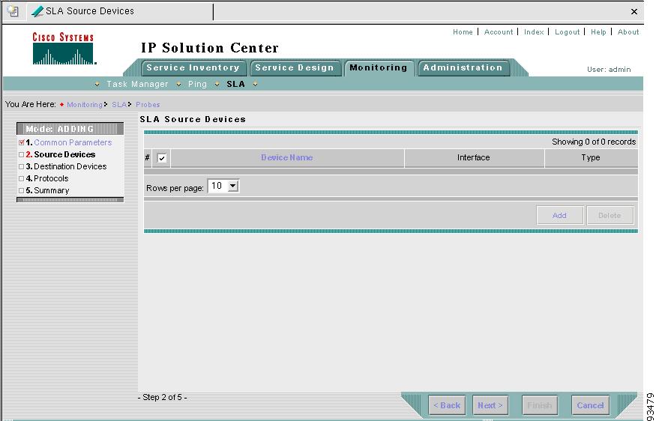This screenshot has height=421, width=656.
Task: Open the Help link
Action: point(598,31)
